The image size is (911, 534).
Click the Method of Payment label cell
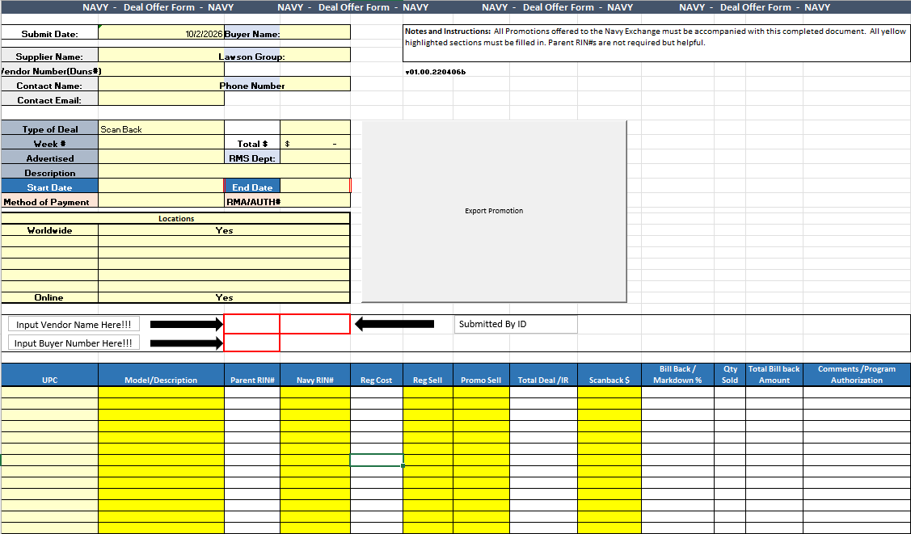(49, 200)
